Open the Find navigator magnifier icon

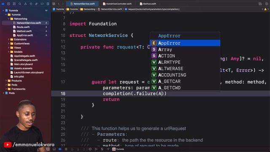[x=20, y=4]
